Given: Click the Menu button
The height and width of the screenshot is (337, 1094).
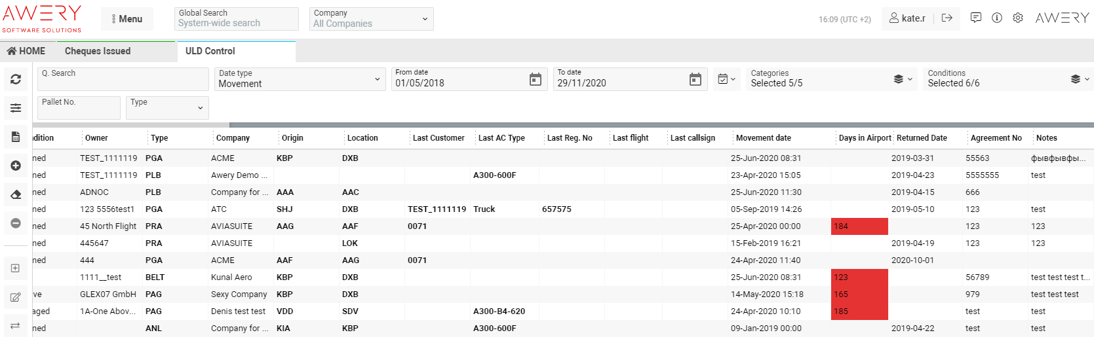Looking at the screenshot, I should (x=127, y=19).
